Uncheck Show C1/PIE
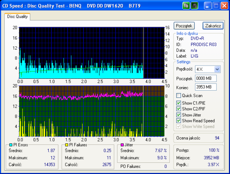This screenshot has width=230, height=174. point(178,103)
